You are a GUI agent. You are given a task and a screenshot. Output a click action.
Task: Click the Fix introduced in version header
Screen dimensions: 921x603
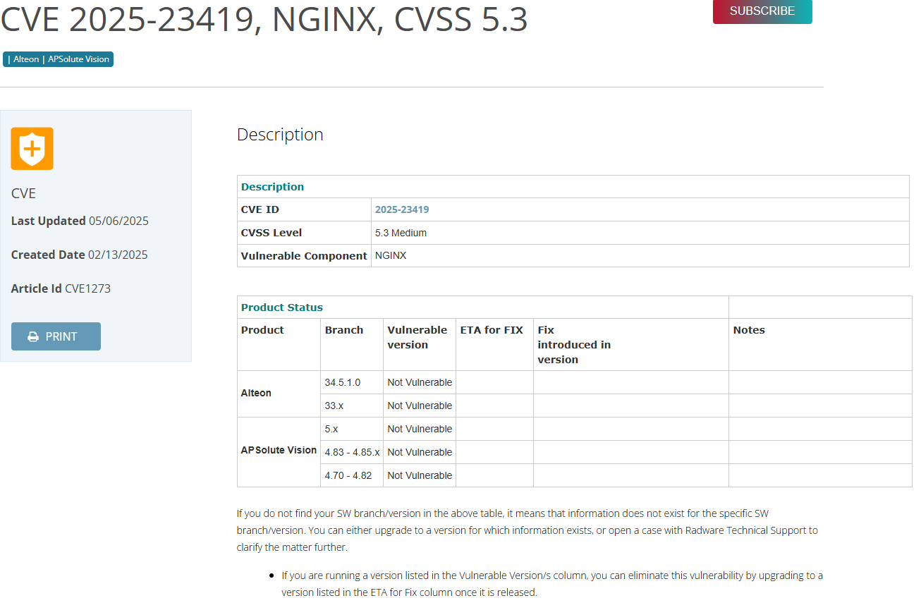click(x=631, y=345)
